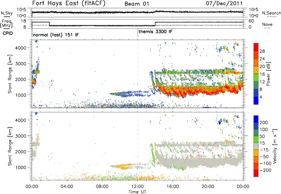Click the '20:00' time tick label
The image size is (281, 194).
(208, 187)
